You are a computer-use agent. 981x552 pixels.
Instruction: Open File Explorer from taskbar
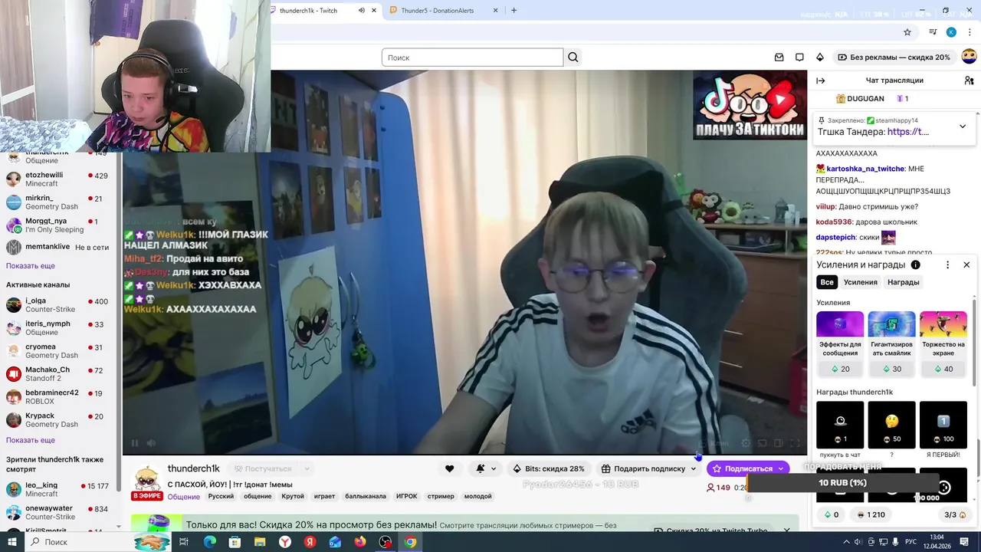260,542
